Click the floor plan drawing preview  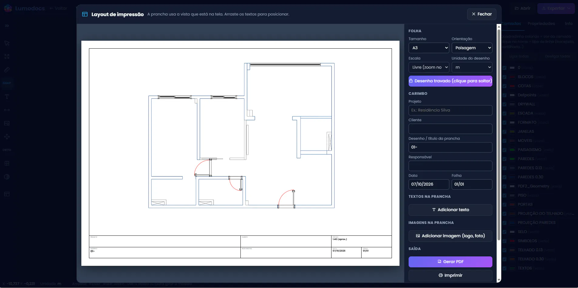[x=241, y=135]
